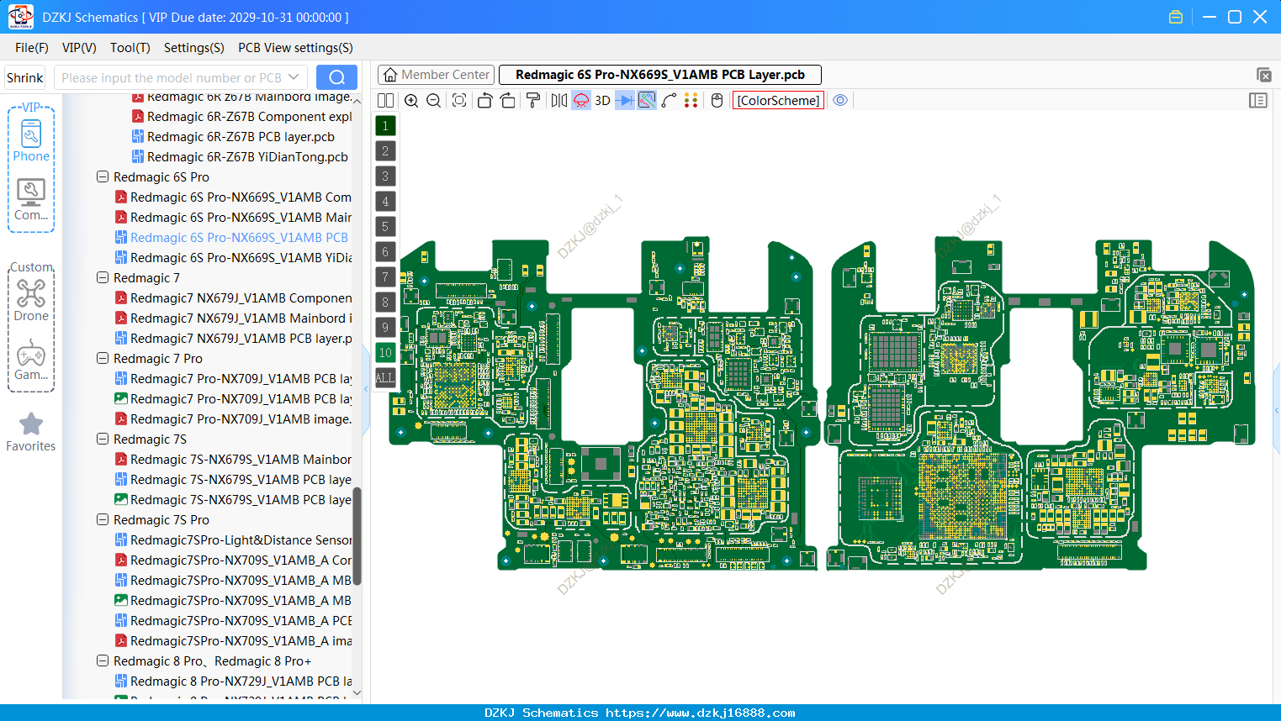Image resolution: width=1281 pixels, height=721 pixels.
Task: Switch to 3D view
Action: click(x=602, y=101)
